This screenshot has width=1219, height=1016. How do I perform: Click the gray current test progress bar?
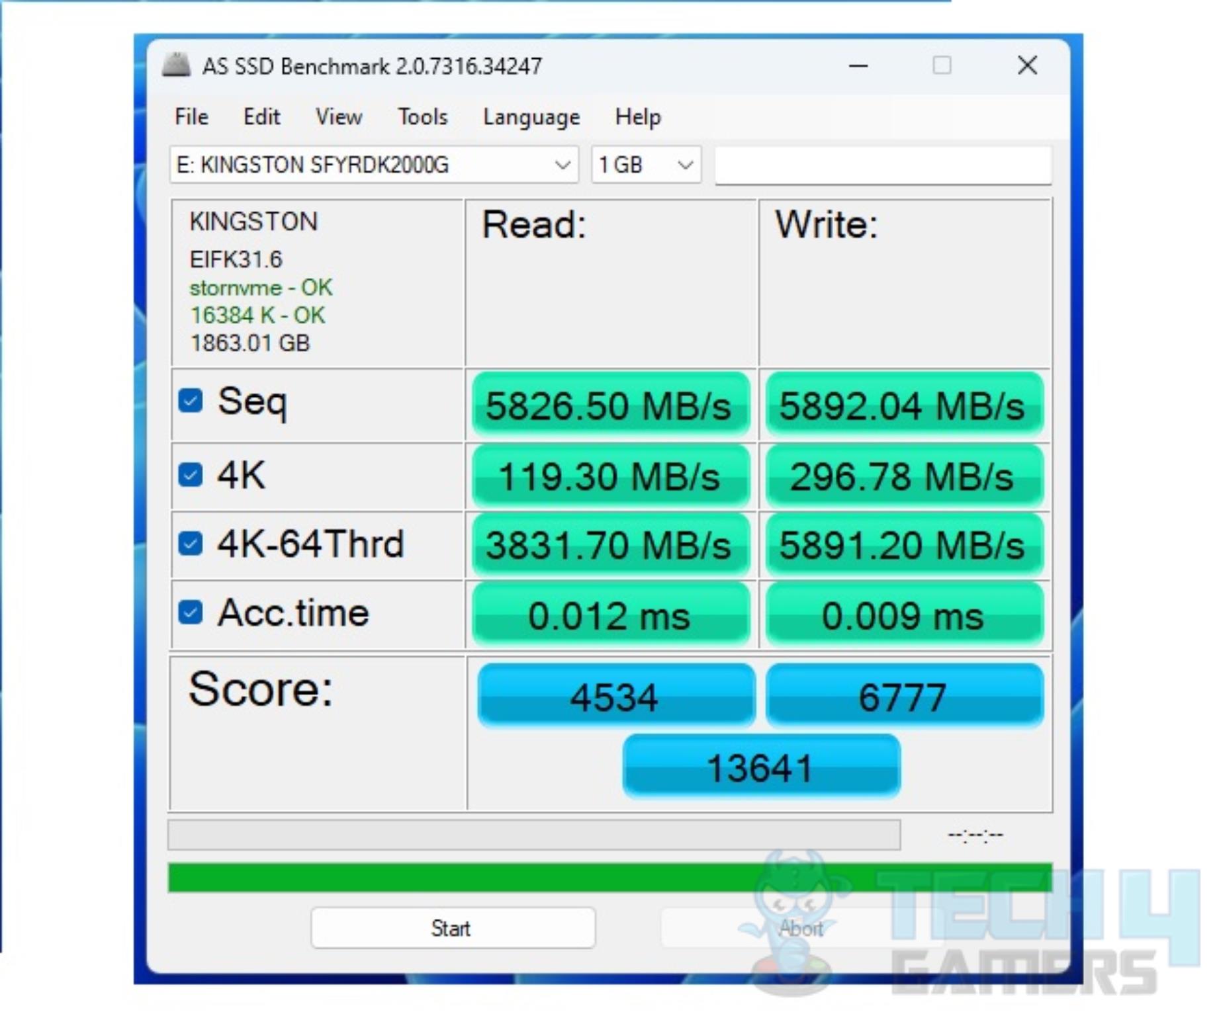click(534, 835)
